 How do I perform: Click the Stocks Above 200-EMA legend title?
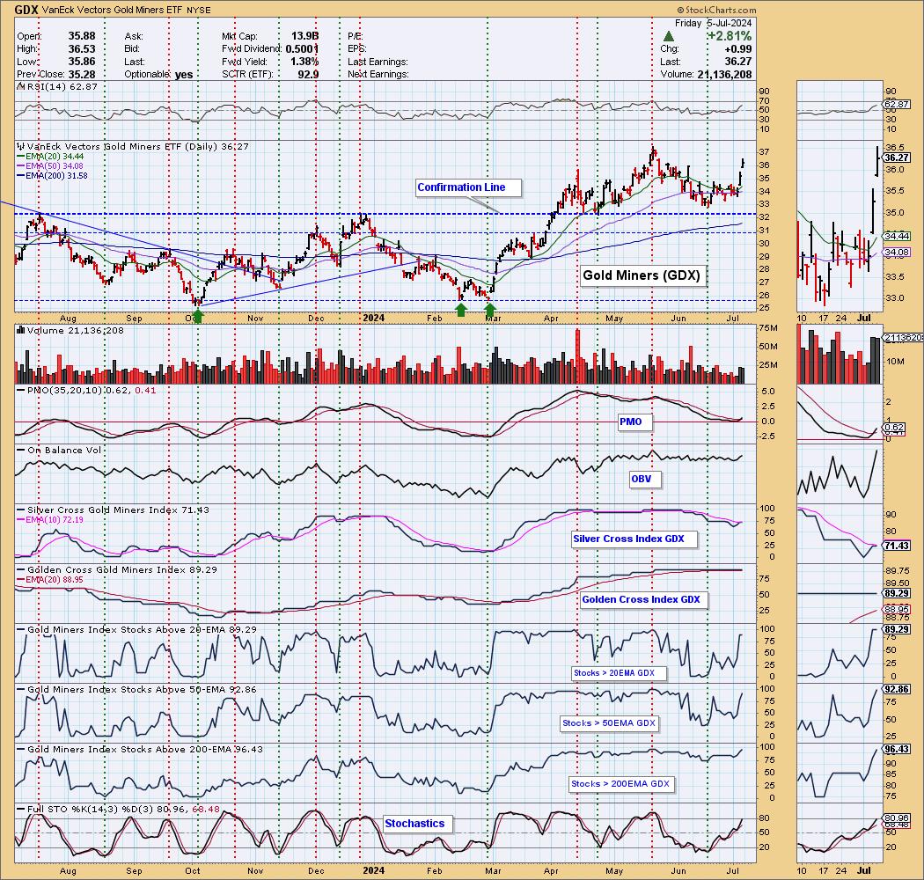pyautogui.click(x=145, y=749)
